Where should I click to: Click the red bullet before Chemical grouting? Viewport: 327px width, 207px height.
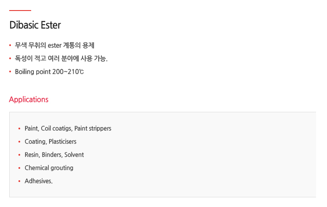[x=19, y=168]
